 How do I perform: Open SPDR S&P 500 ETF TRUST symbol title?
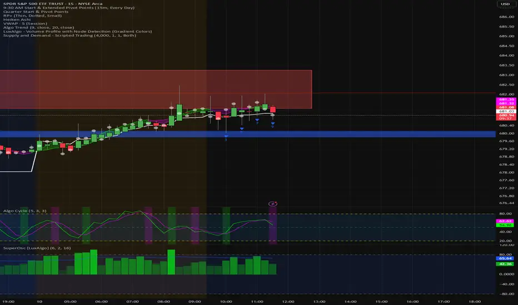click(x=53, y=4)
